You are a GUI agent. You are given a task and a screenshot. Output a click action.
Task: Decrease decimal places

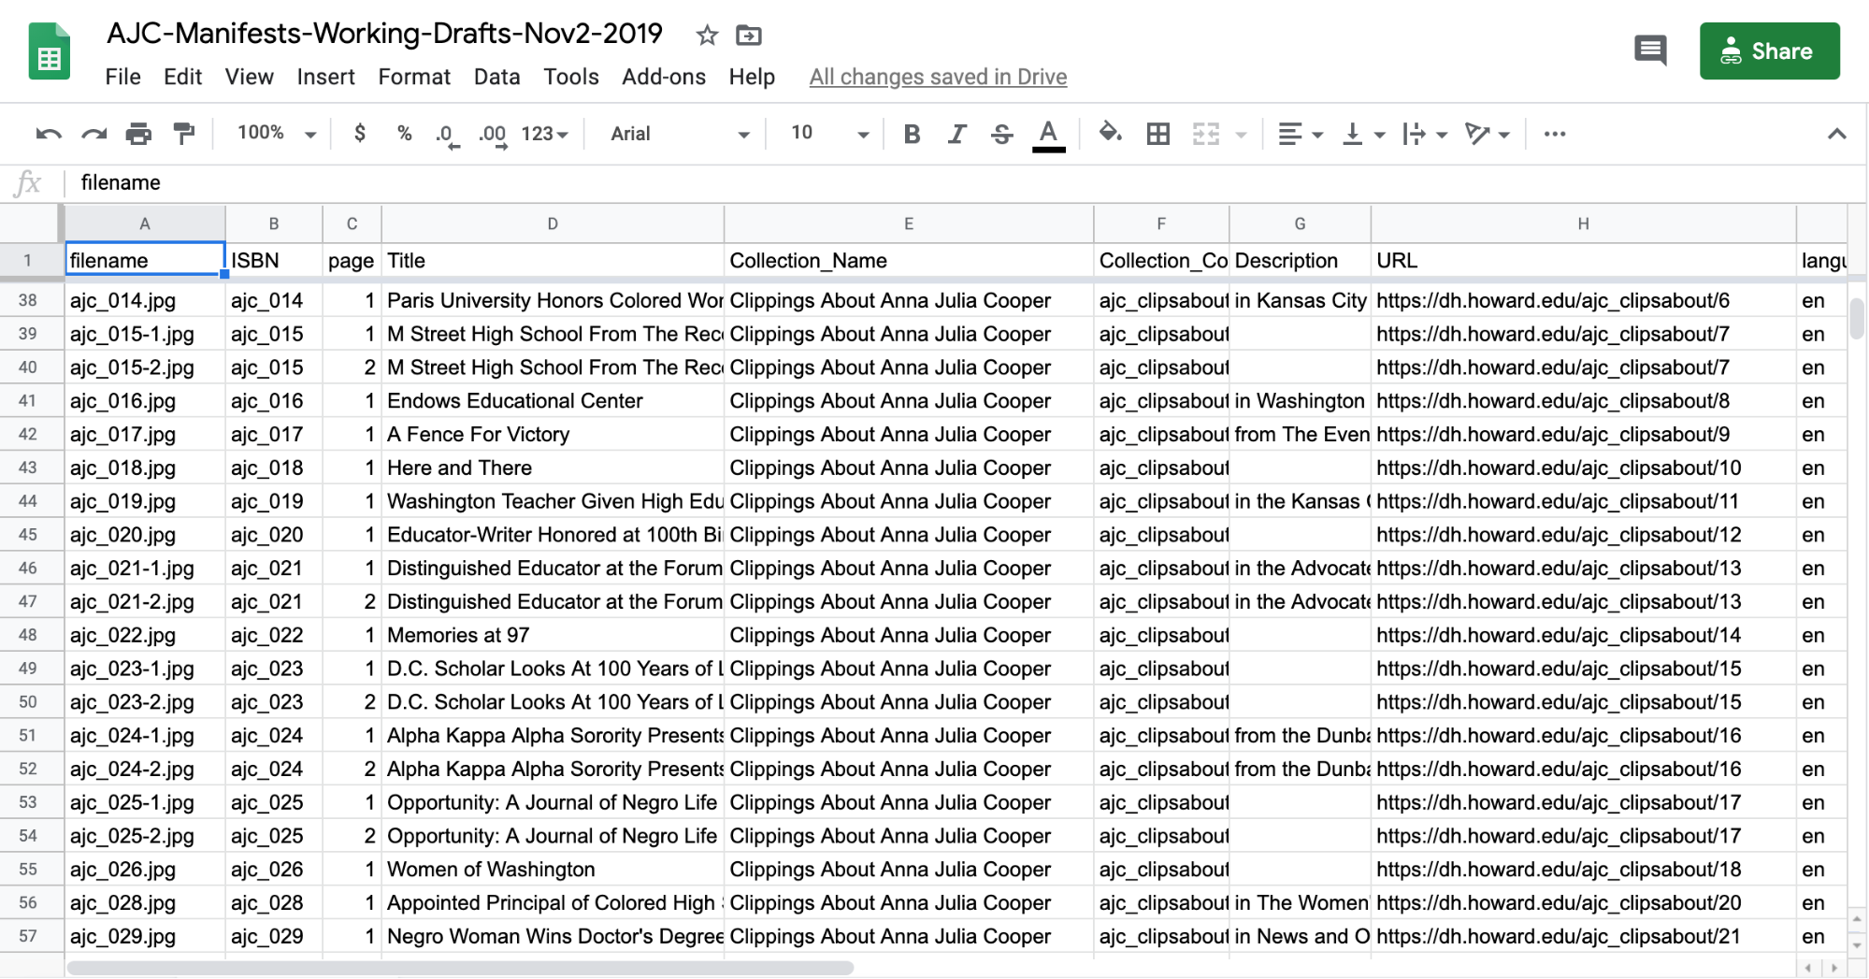(x=447, y=135)
